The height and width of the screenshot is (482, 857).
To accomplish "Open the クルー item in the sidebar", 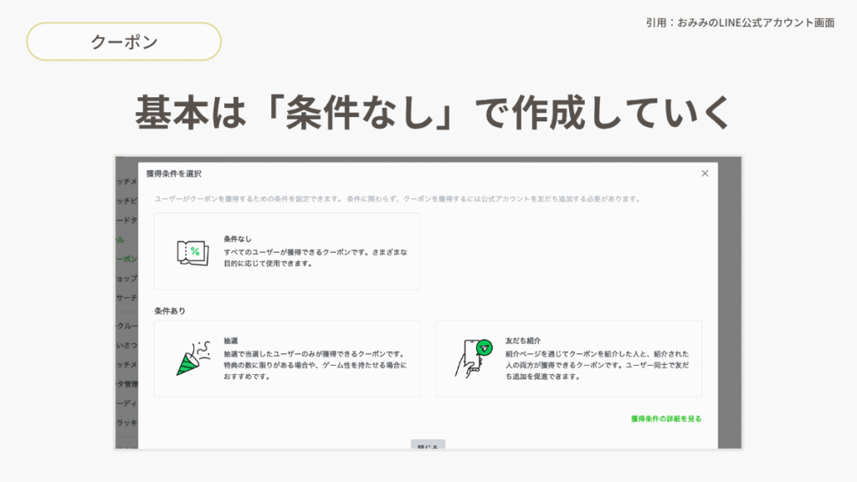I will 126,326.
